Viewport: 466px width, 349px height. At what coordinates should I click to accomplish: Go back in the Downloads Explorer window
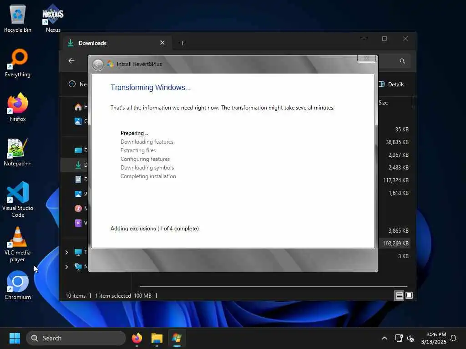pyautogui.click(x=71, y=61)
